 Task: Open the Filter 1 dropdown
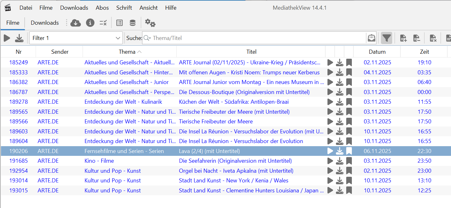[76, 38]
